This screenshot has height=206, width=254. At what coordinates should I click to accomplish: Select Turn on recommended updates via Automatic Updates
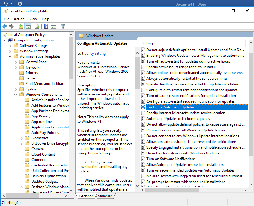click(x=190, y=170)
